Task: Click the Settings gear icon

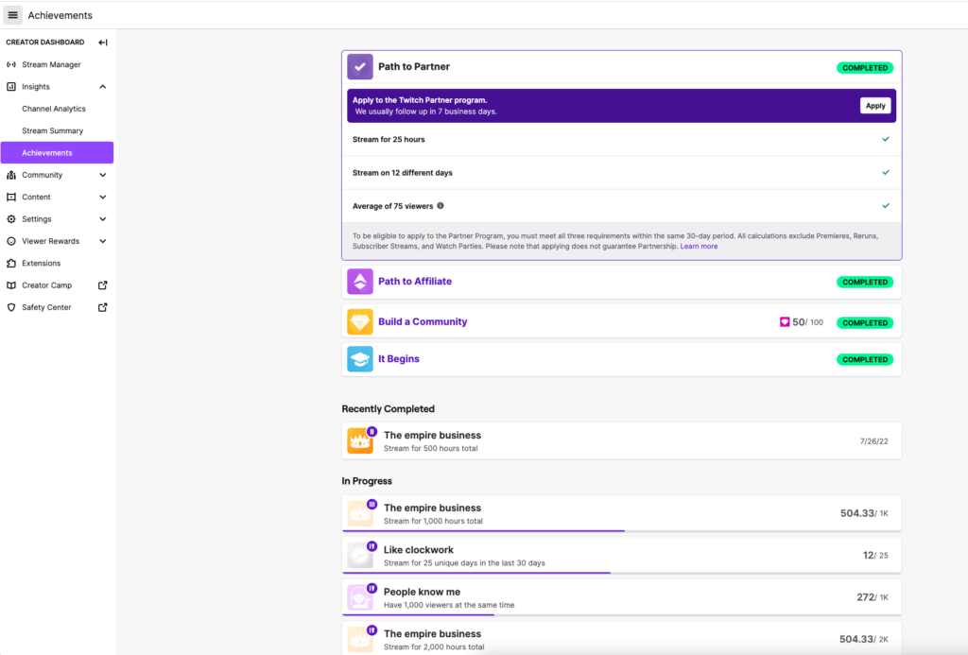Action: 11,219
